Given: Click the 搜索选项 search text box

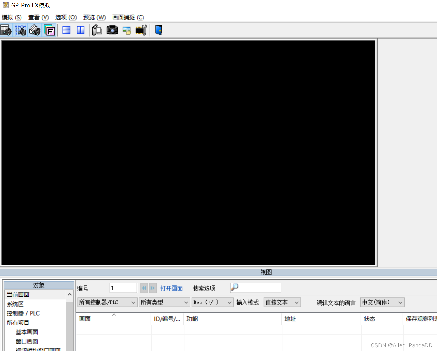Looking at the screenshot, I should pyautogui.click(x=256, y=288).
